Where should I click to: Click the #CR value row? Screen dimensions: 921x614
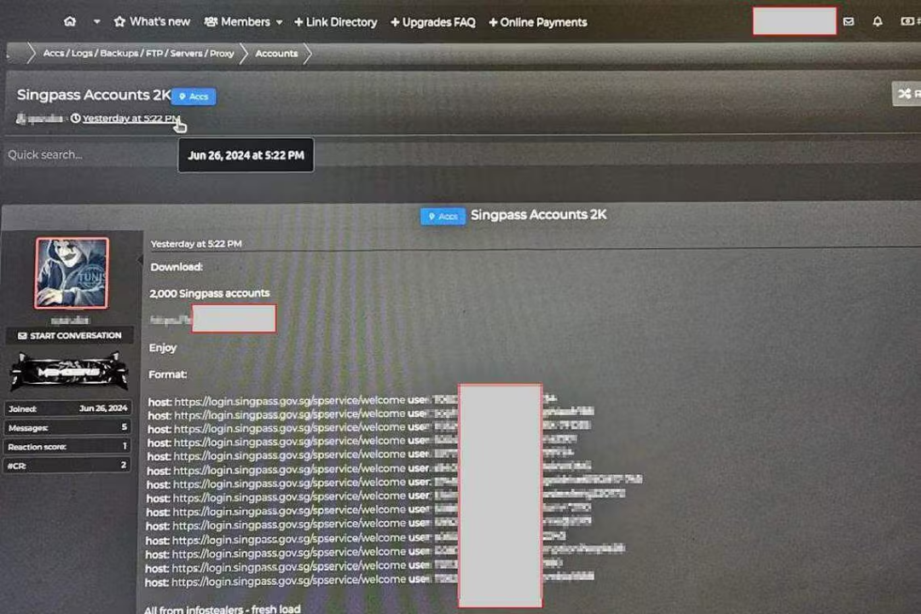[67, 466]
